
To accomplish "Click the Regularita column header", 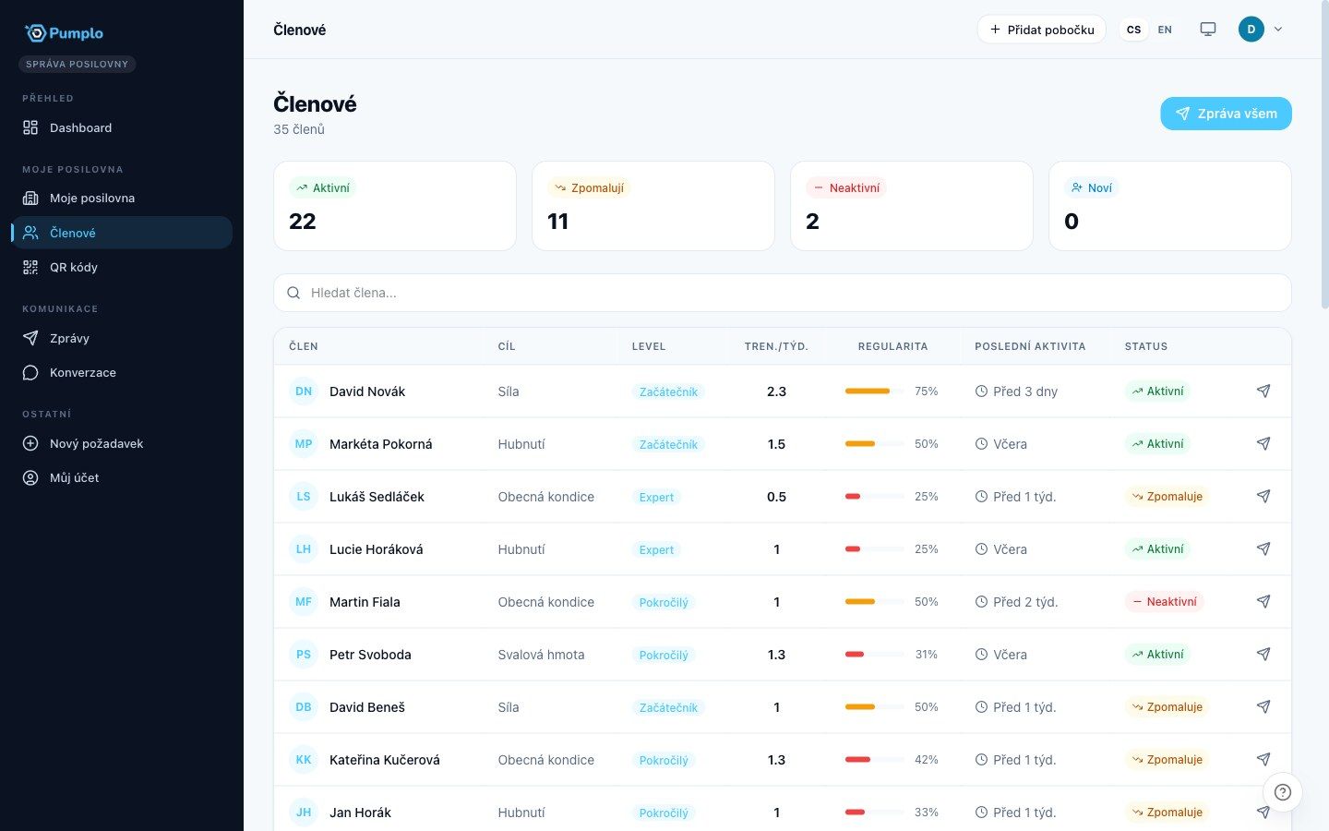I will coord(892,346).
